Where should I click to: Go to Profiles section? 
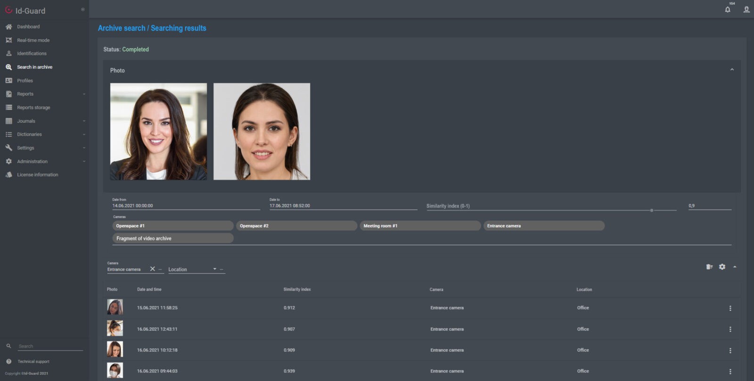(25, 81)
